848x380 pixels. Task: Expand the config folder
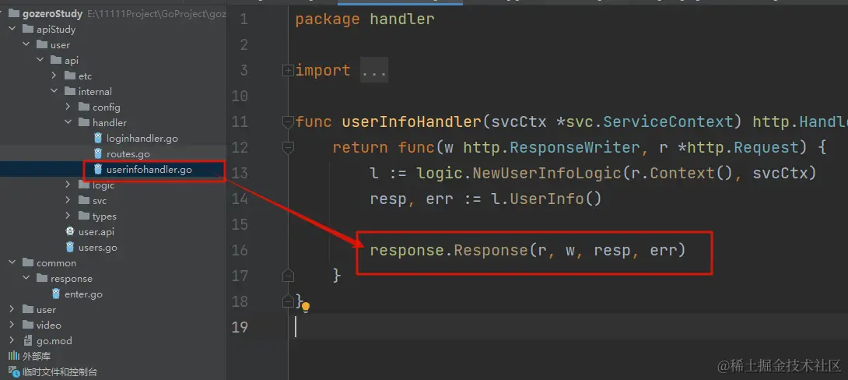(x=68, y=107)
